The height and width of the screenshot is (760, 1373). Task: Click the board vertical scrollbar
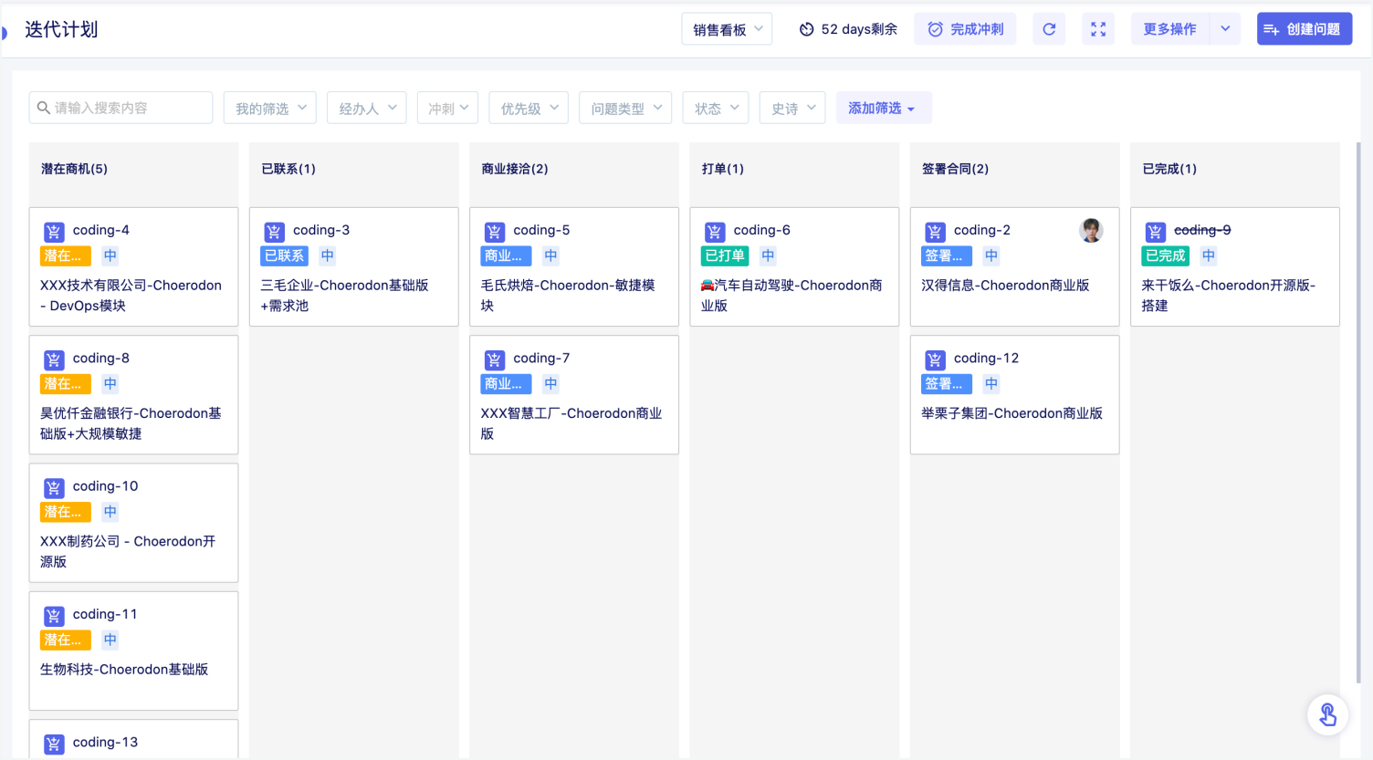(1358, 412)
